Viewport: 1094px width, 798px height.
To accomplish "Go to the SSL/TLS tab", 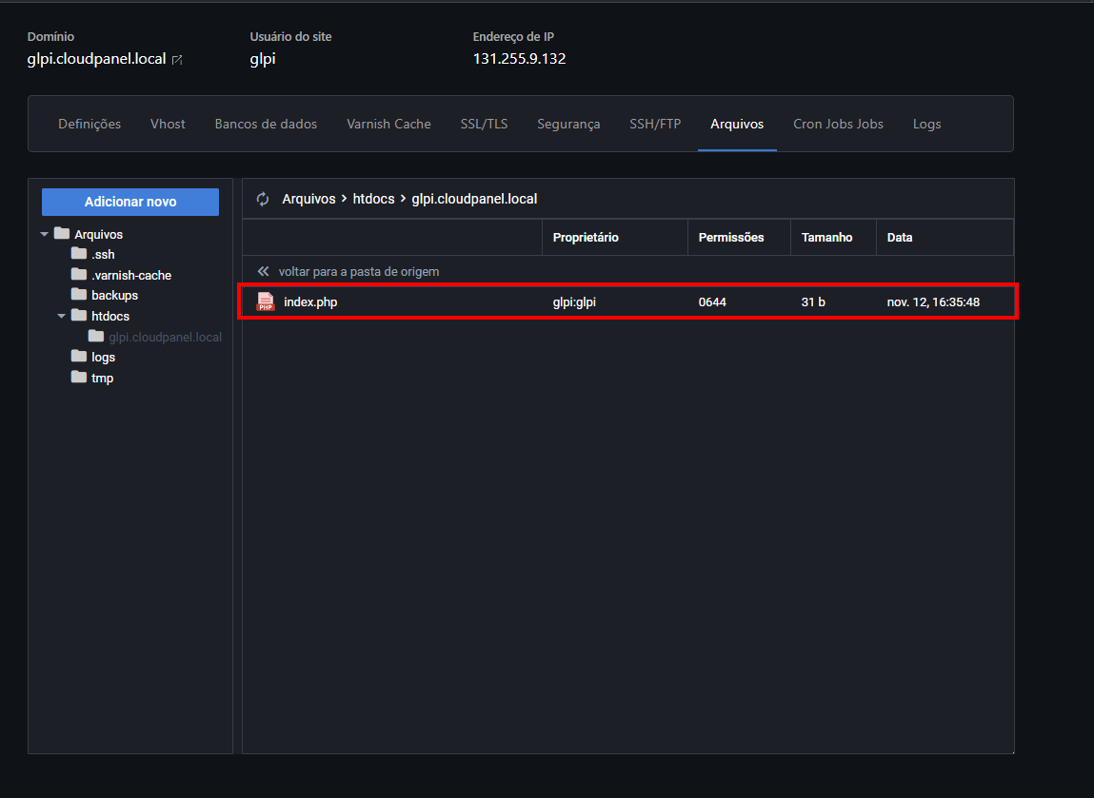I will [484, 124].
